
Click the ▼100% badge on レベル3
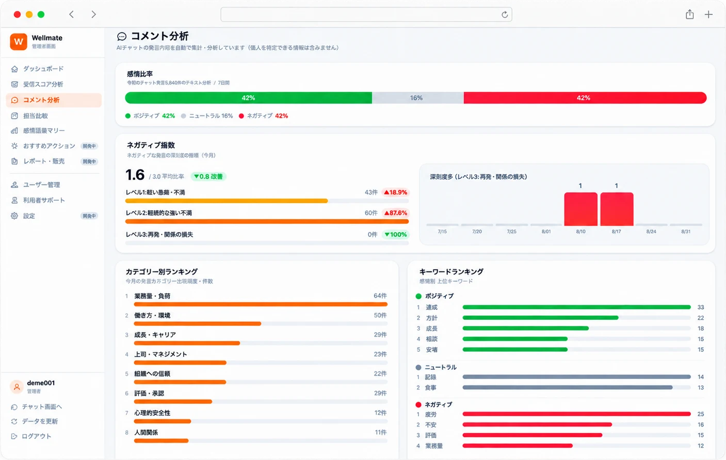(395, 235)
